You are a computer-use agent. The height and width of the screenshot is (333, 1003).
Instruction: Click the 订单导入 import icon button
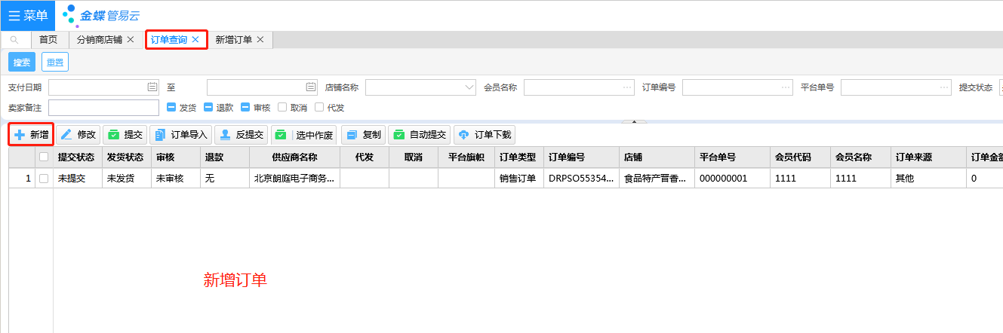tap(180, 135)
